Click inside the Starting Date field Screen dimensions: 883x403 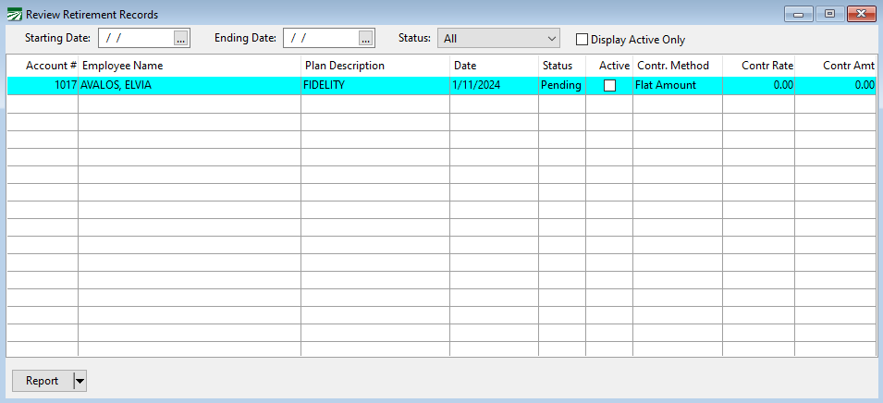136,38
